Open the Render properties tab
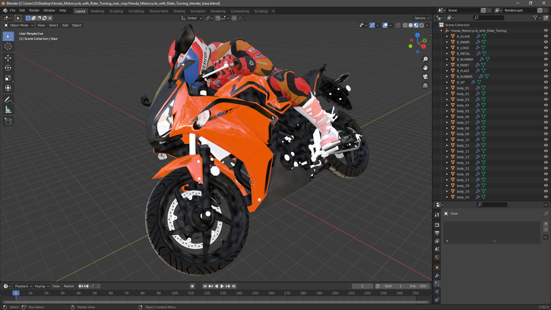 pos(437,225)
